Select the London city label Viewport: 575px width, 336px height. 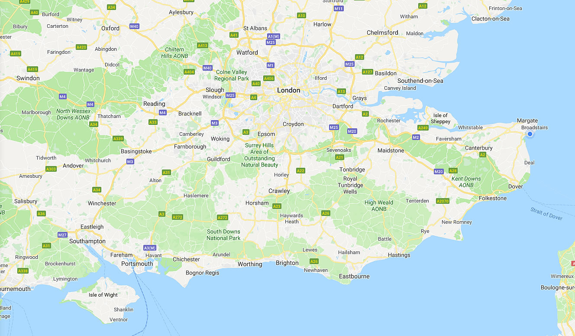pyautogui.click(x=288, y=90)
